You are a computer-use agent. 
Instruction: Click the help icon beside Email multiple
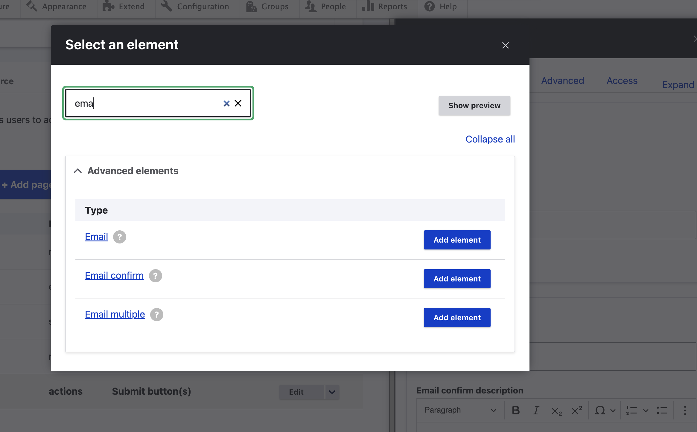pos(157,315)
